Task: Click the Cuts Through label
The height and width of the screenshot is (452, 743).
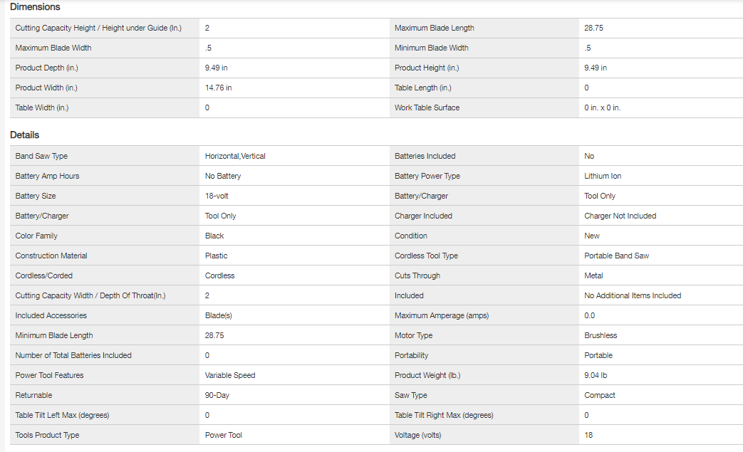Action: pos(417,275)
